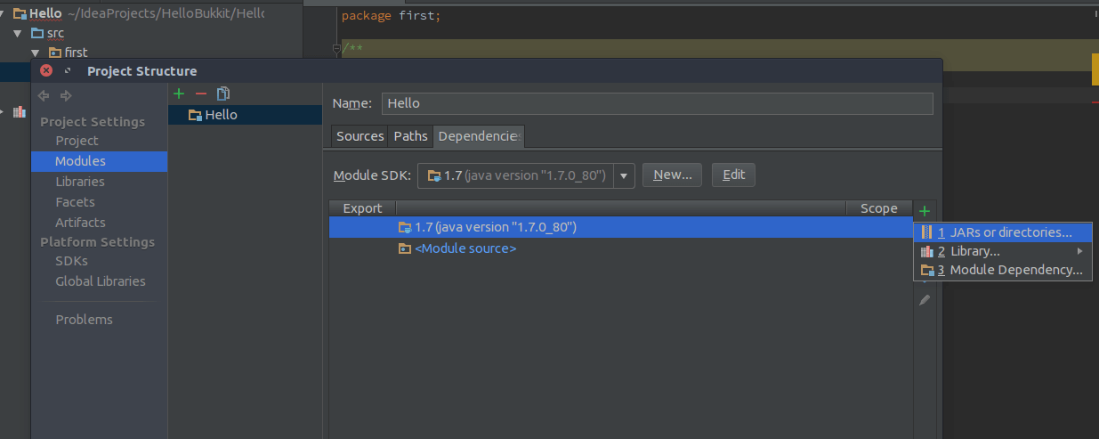This screenshot has height=439, width=1099.
Task: Click the red remove module minus icon
Action: click(x=201, y=93)
